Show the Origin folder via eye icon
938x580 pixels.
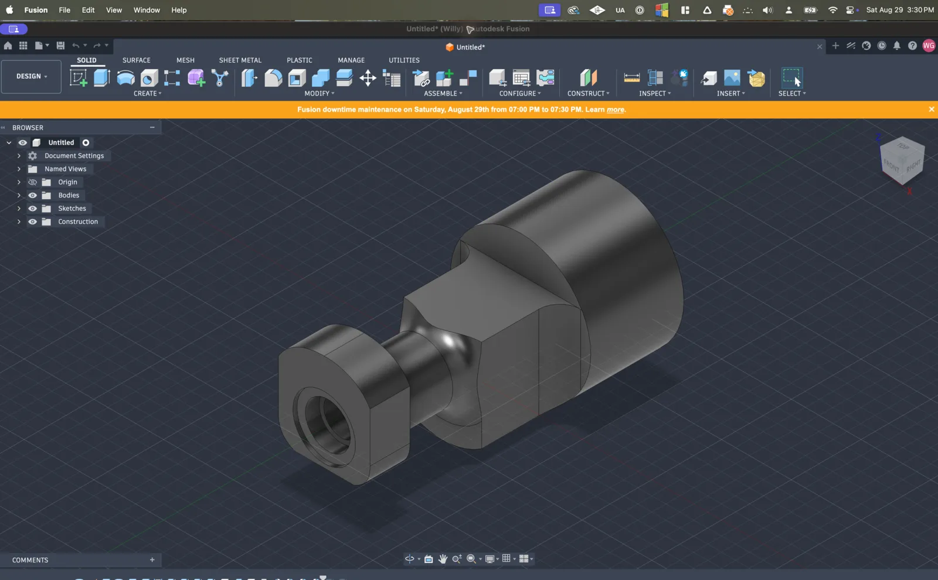click(x=33, y=182)
